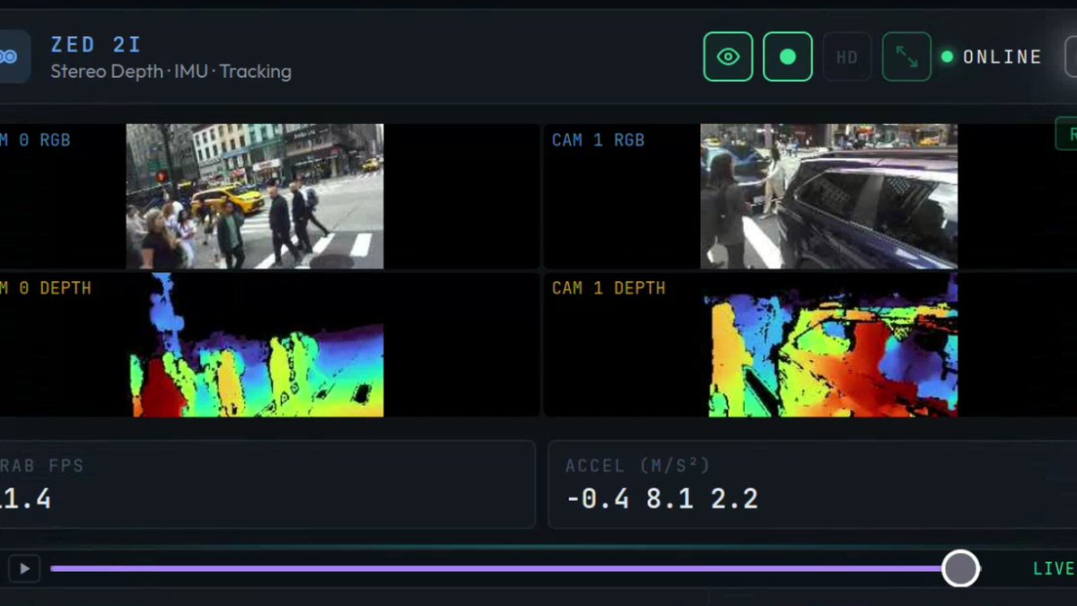Click Stereo Depth · IMU · Tracking subtitle
This screenshot has width=1077, height=606.
pyautogui.click(x=171, y=71)
